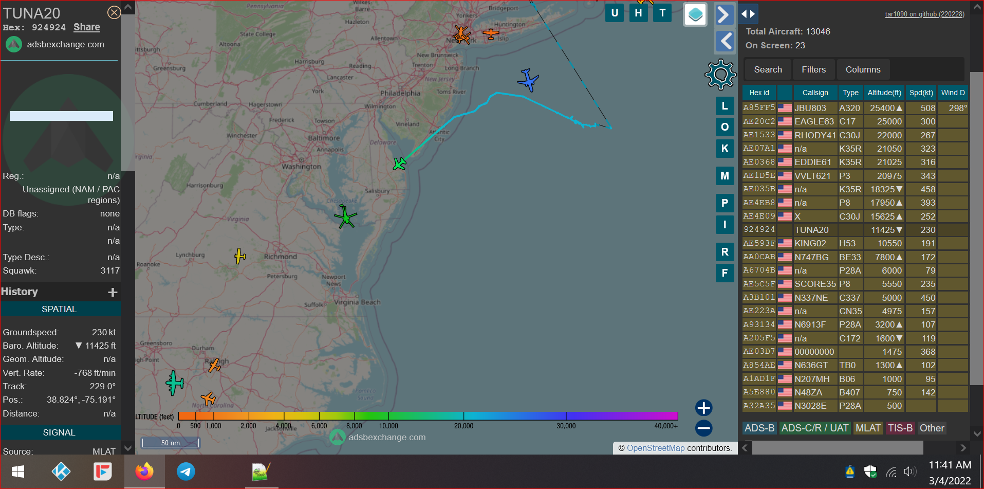Click the right chevron sidebar arrow
This screenshot has height=489, width=984.
tap(724, 14)
